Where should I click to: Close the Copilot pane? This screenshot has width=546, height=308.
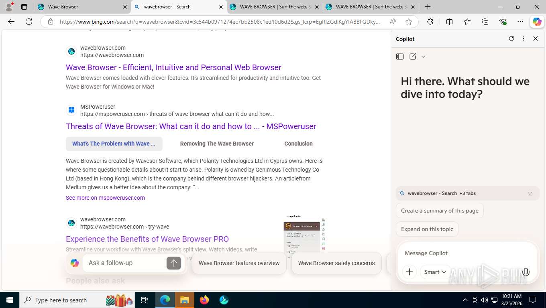coord(536,38)
